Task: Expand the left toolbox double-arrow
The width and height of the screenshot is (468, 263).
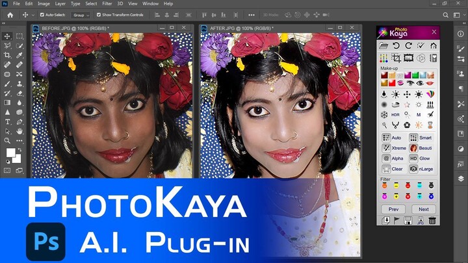Action: coord(3,23)
